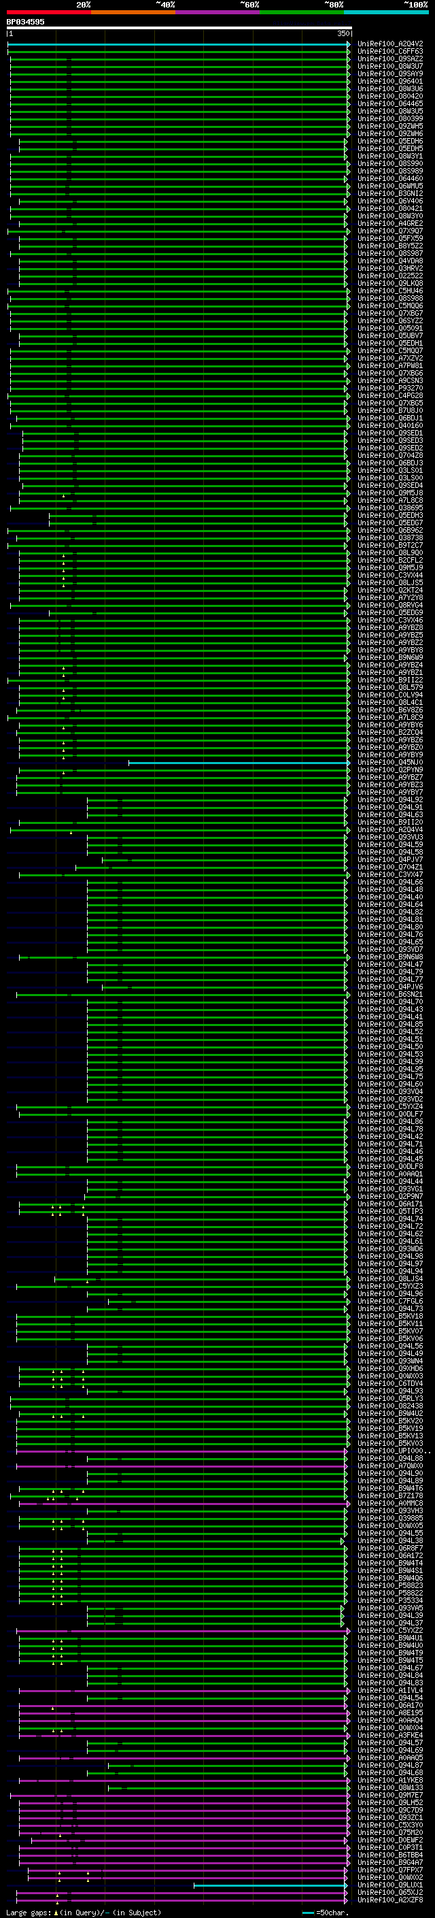
Task: Click the BP034595 query label
Action: [x=25, y=22]
